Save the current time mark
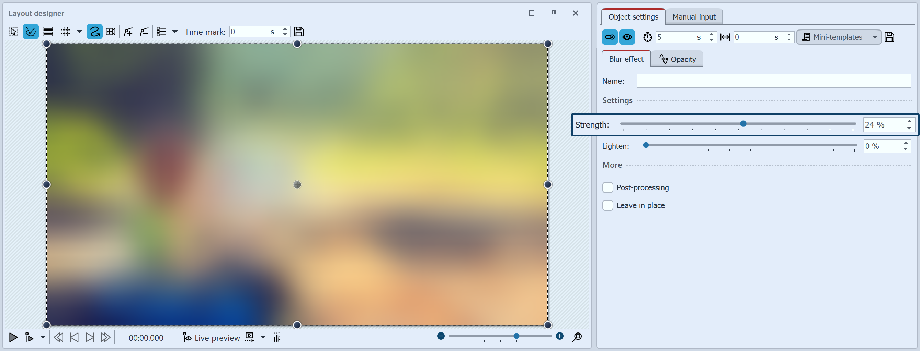This screenshot has width=920, height=351. [299, 31]
